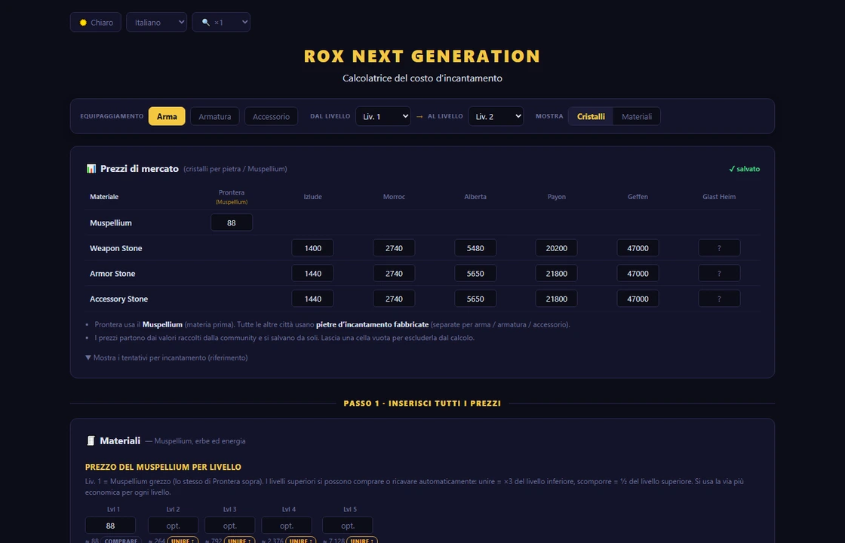Click the Glast Heim column header
This screenshot has height=543, width=845.
(x=719, y=197)
